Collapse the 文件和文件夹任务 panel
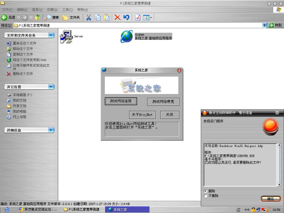Image resolution: width=284 pixels, height=213 pixels. tap(51, 35)
